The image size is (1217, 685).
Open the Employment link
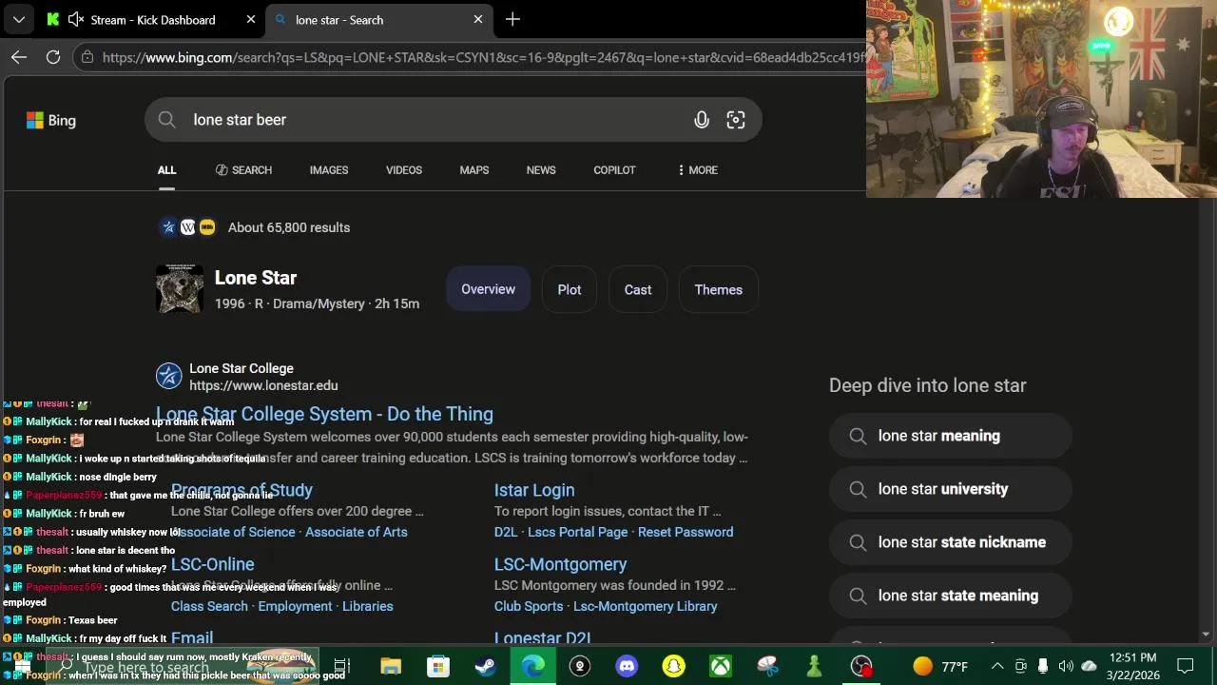(x=296, y=606)
